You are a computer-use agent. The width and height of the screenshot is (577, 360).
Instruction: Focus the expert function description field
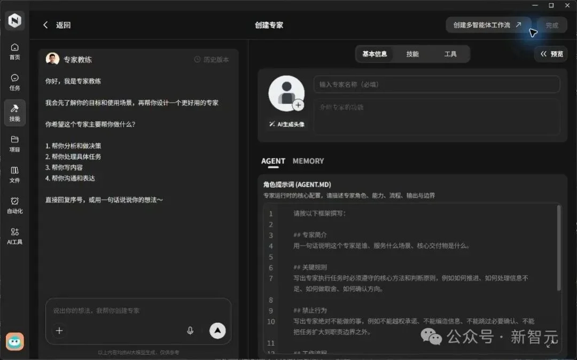(437, 117)
